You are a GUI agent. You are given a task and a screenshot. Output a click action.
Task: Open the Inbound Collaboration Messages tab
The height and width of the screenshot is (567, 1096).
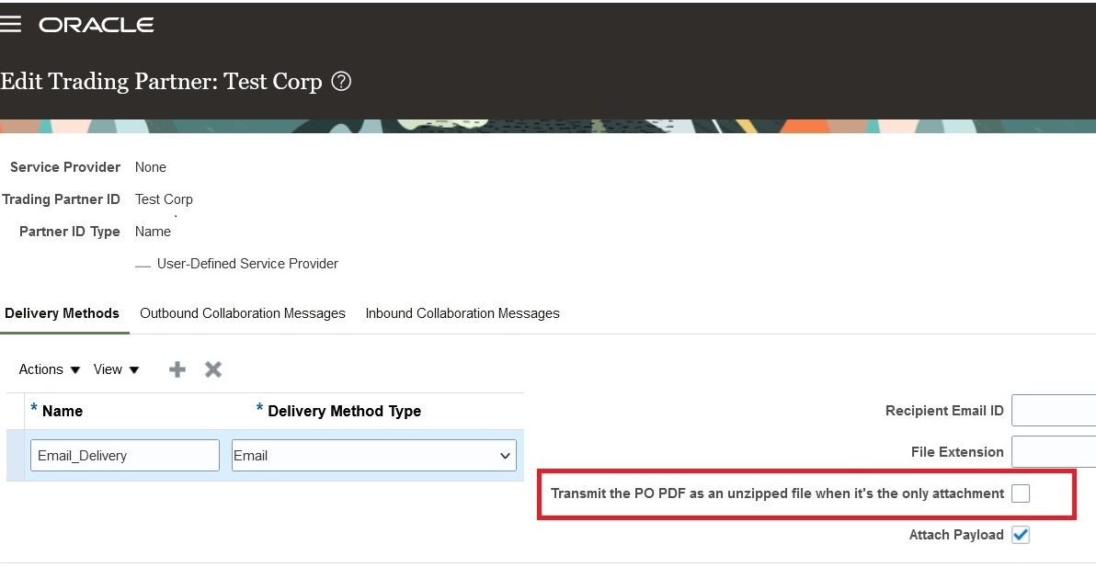click(462, 313)
